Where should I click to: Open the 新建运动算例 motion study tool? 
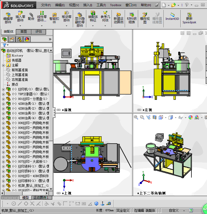119,18
